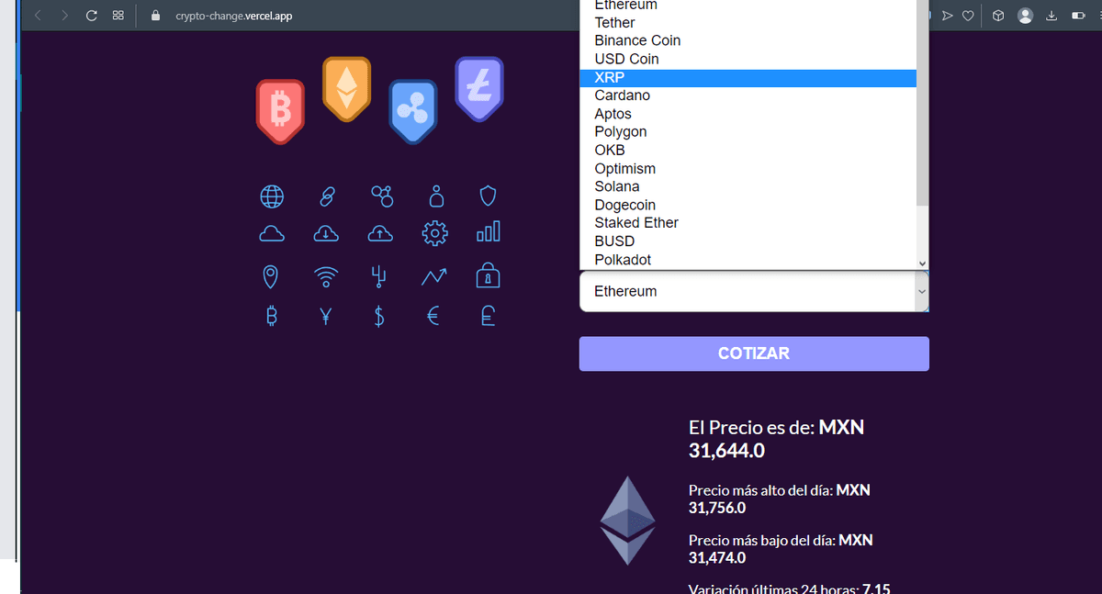Image resolution: width=1102 pixels, height=594 pixels.
Task: Open the browser downloads icon
Action: 1052,16
